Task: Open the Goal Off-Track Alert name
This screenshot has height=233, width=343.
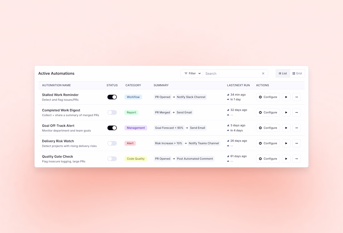Action: click(x=58, y=126)
